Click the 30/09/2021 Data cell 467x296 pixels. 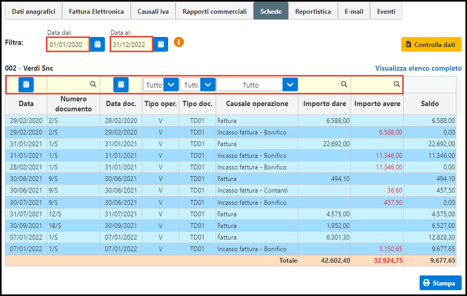26,226
